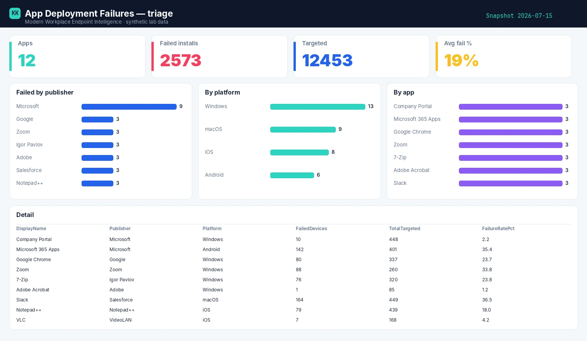Click the TotalTargeted column header
This screenshot has width=587, height=341.
[x=405, y=229]
